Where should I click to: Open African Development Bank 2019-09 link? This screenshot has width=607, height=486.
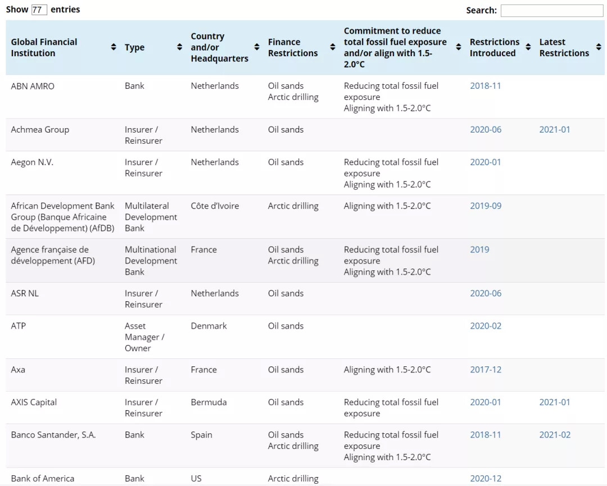point(486,206)
